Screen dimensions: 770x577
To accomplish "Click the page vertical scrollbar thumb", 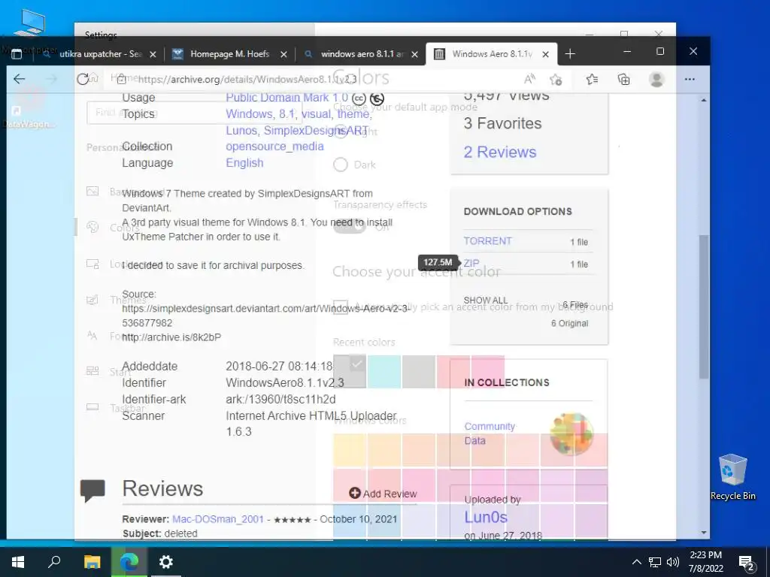I will point(704,307).
